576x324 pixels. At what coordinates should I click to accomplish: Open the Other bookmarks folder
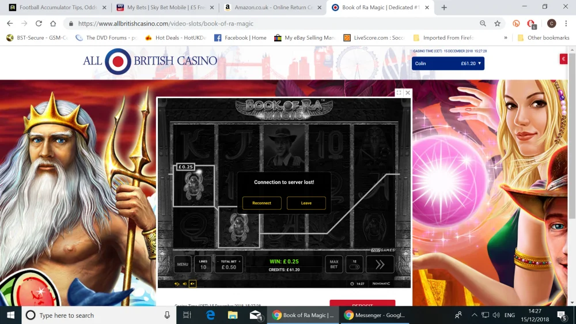[x=543, y=37]
